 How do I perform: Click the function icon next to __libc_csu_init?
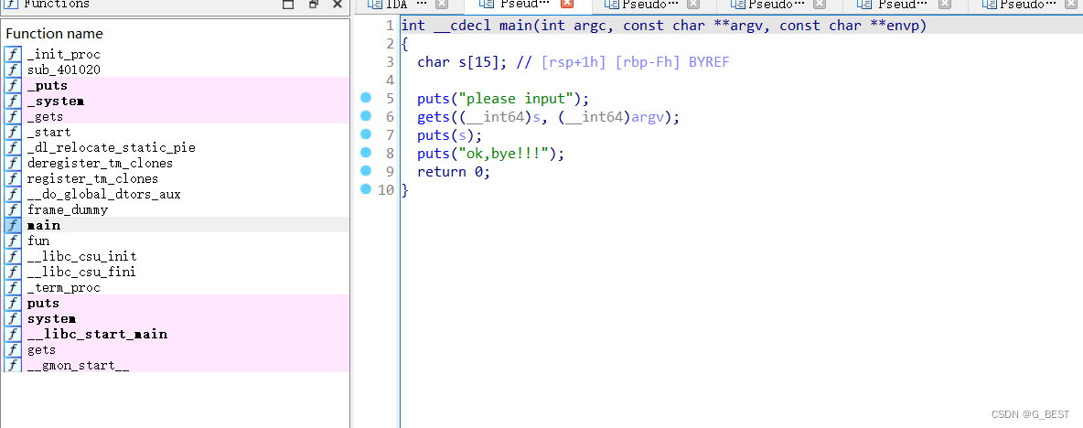click(x=13, y=256)
